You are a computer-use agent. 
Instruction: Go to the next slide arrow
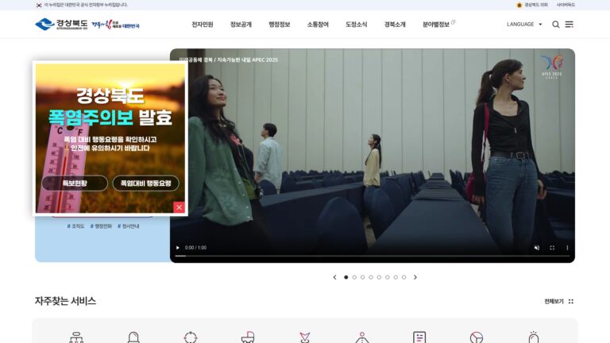tap(415, 277)
